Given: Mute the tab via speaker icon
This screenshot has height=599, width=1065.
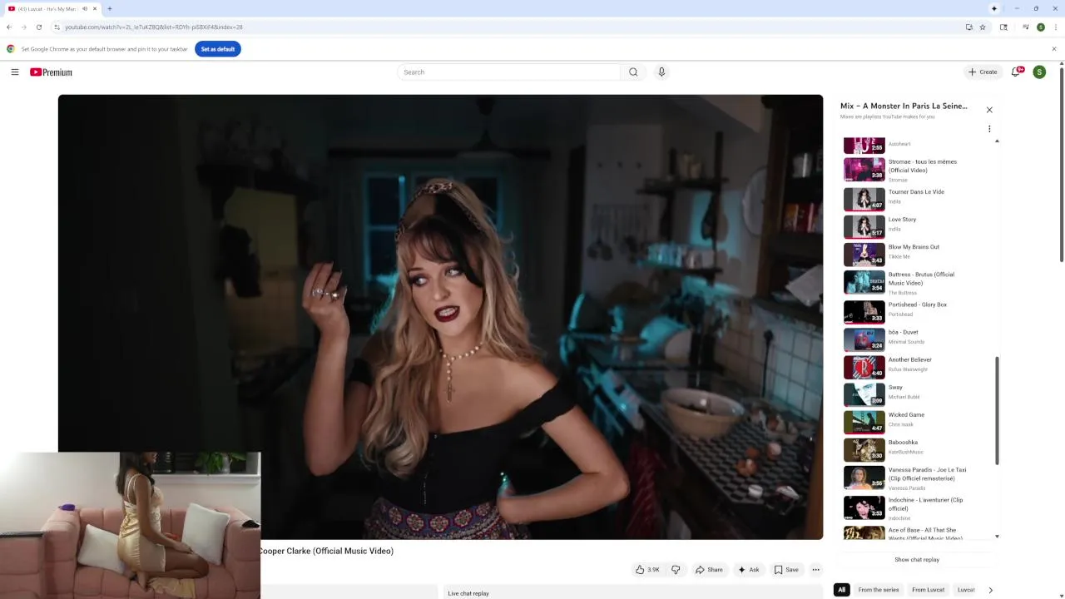Looking at the screenshot, I should (84, 8).
